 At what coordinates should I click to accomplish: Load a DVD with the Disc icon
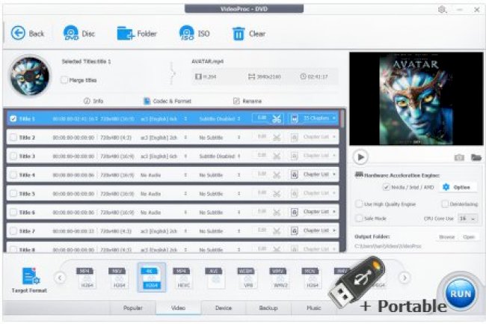71,33
